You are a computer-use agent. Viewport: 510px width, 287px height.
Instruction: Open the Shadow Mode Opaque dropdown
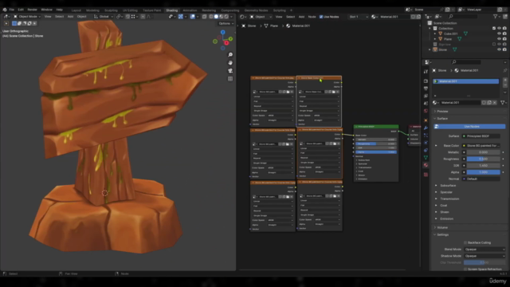pyautogui.click(x=484, y=256)
